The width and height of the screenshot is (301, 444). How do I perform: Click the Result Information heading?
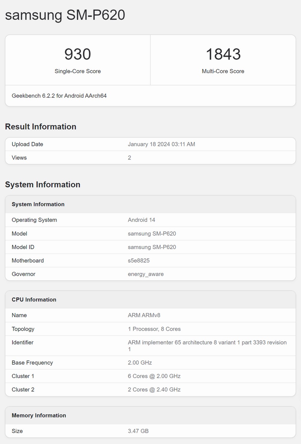pos(41,127)
